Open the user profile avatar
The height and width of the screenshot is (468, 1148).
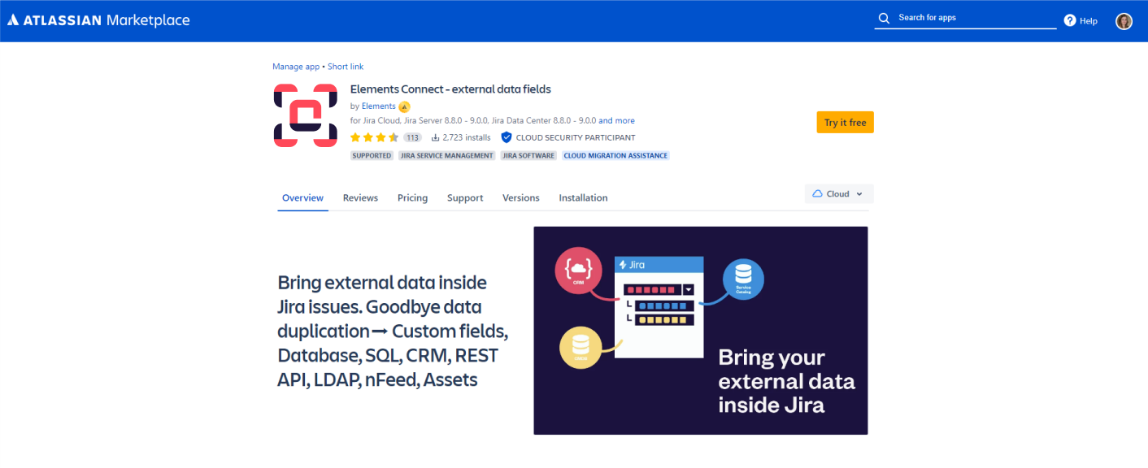(x=1124, y=21)
